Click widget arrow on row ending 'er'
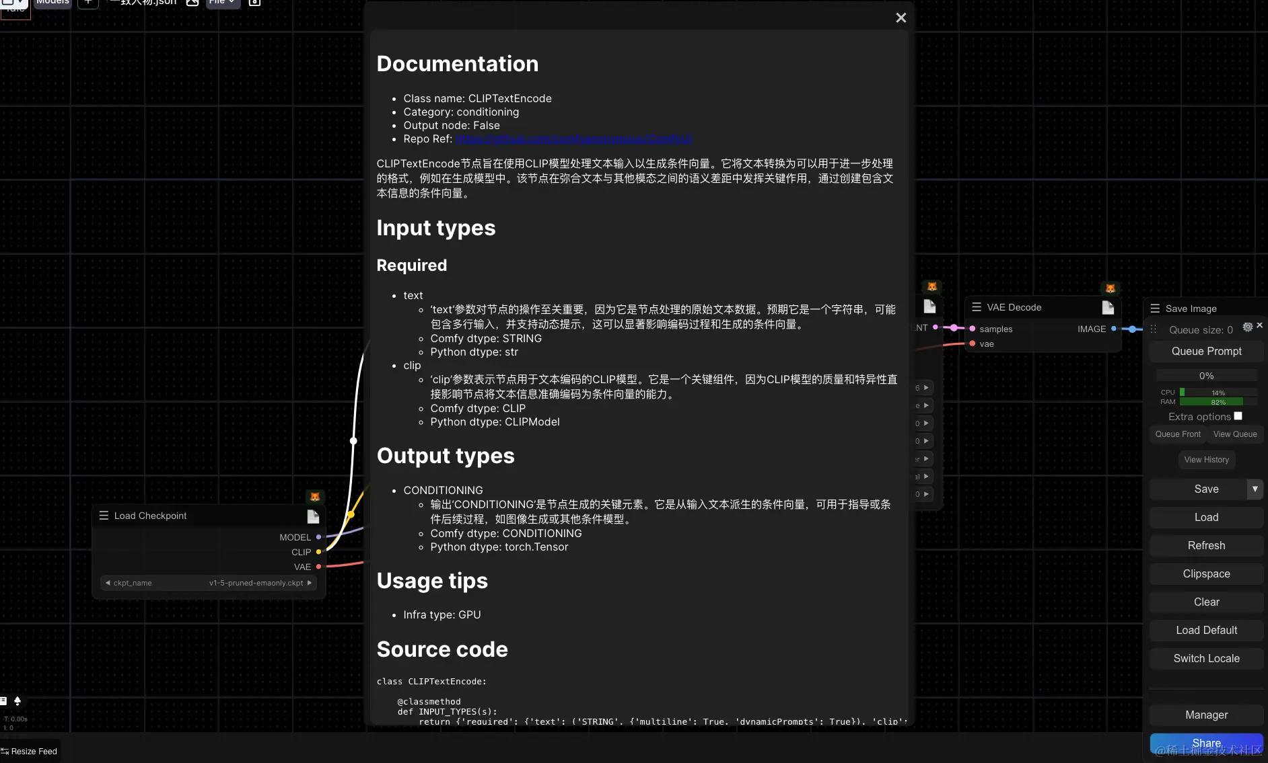The width and height of the screenshot is (1268, 763). tap(926, 458)
